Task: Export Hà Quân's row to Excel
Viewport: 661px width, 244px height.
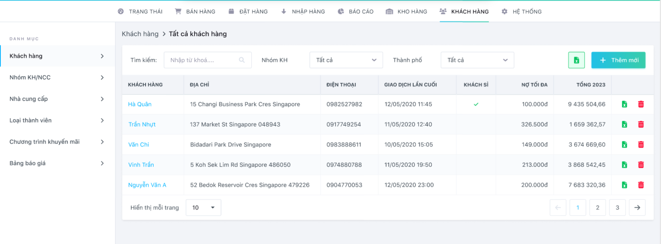Action: click(x=624, y=104)
